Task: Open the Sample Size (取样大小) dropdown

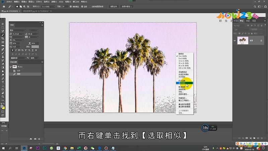Action: (48, 6)
